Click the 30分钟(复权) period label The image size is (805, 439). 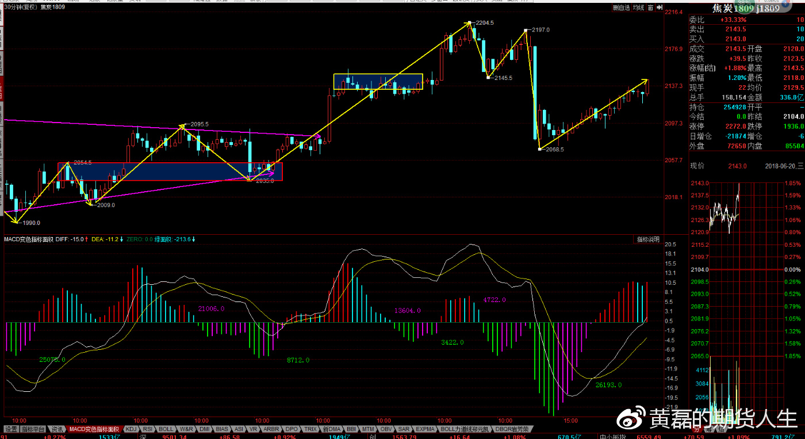pyautogui.click(x=20, y=7)
